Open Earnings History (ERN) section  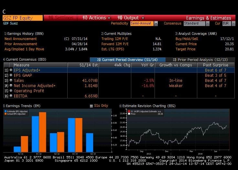pos(24,34)
